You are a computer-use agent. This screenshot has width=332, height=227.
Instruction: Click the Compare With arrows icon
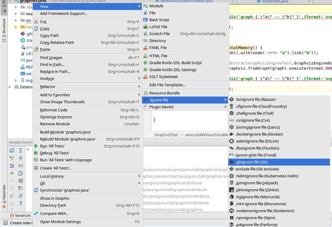(x=36, y=213)
